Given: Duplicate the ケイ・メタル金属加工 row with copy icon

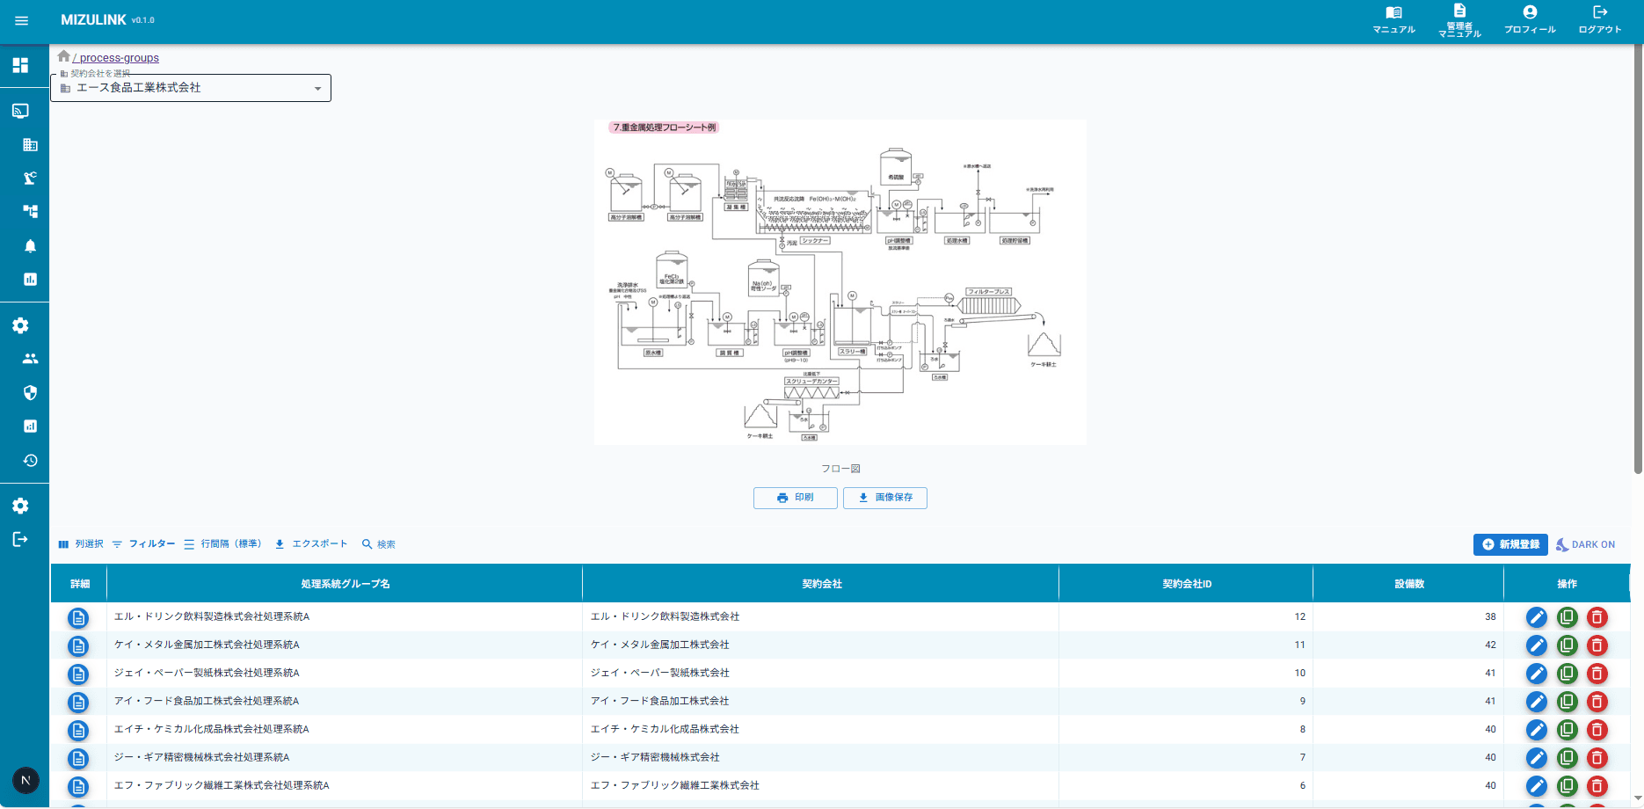Looking at the screenshot, I should tap(1567, 645).
